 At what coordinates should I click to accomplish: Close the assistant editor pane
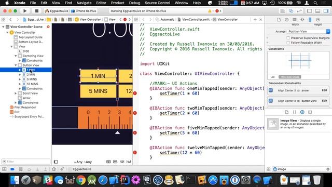tap(261, 20)
